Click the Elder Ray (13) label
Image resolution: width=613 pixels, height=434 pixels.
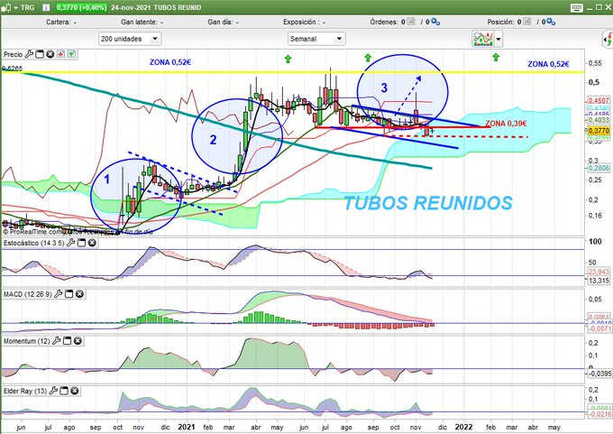coord(25,391)
